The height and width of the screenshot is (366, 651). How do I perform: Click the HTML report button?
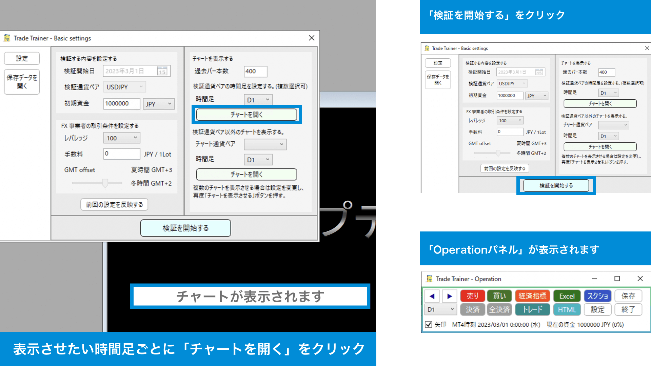click(567, 309)
